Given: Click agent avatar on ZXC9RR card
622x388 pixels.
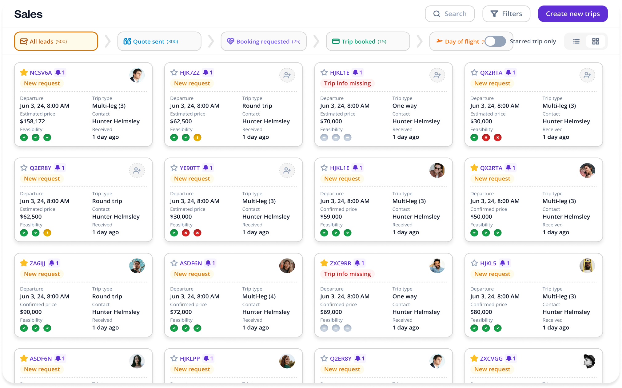Looking at the screenshot, I should pos(437,266).
